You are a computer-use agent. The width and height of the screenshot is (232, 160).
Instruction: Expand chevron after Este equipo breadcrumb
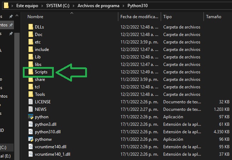coord(42,6)
